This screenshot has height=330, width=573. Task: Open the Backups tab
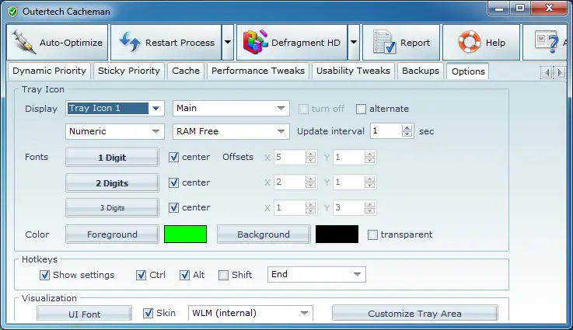(x=421, y=71)
